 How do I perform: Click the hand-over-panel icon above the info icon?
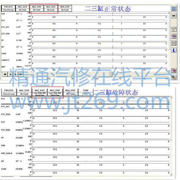pos(174,43)
